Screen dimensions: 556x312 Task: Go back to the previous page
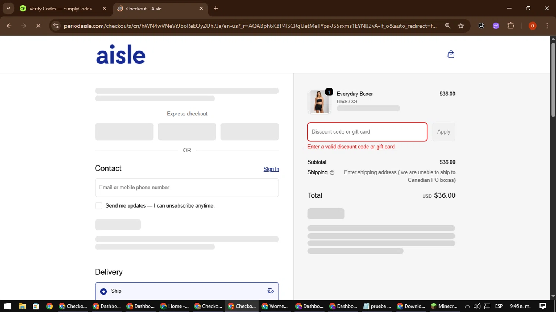click(9, 26)
